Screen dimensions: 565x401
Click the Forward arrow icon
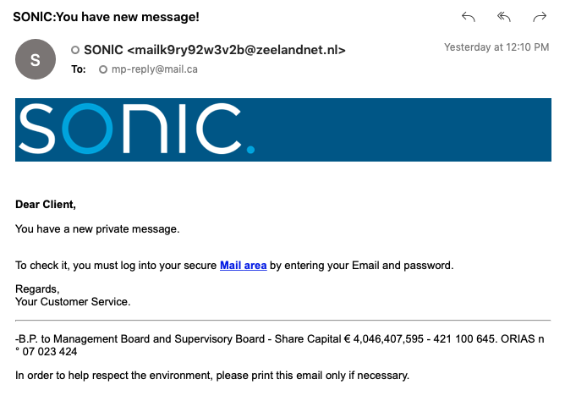[540, 17]
